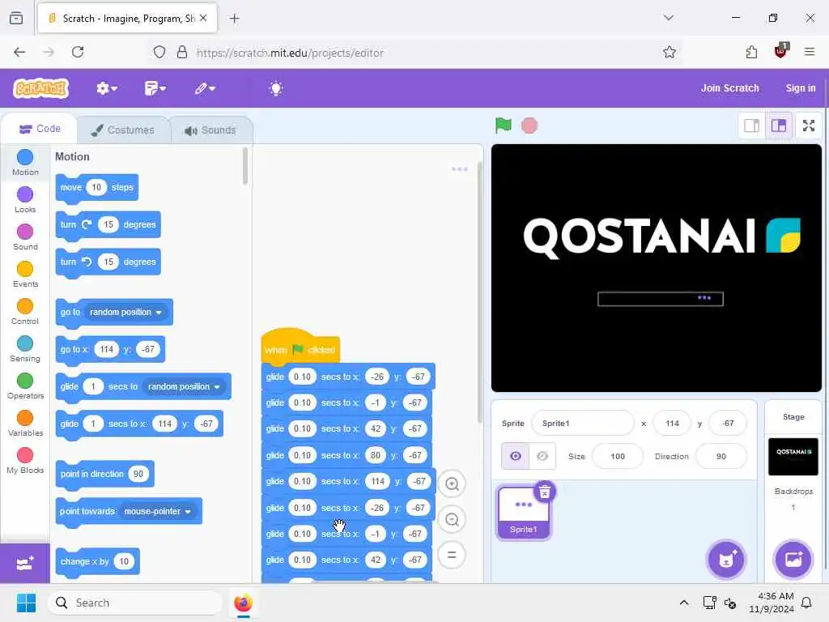Reset workspace zoom to default
829x622 pixels.
[x=452, y=555]
